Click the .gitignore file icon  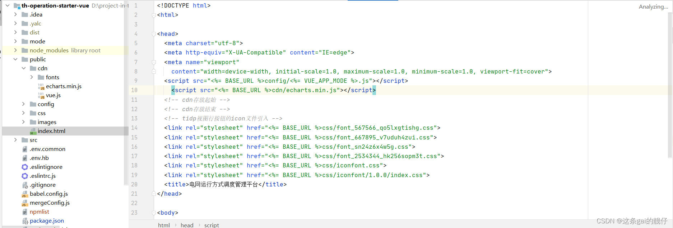pos(25,185)
